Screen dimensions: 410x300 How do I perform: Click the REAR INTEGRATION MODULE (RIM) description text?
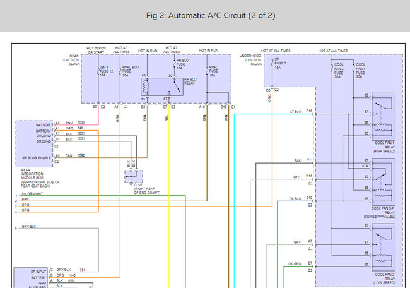coord(40,177)
